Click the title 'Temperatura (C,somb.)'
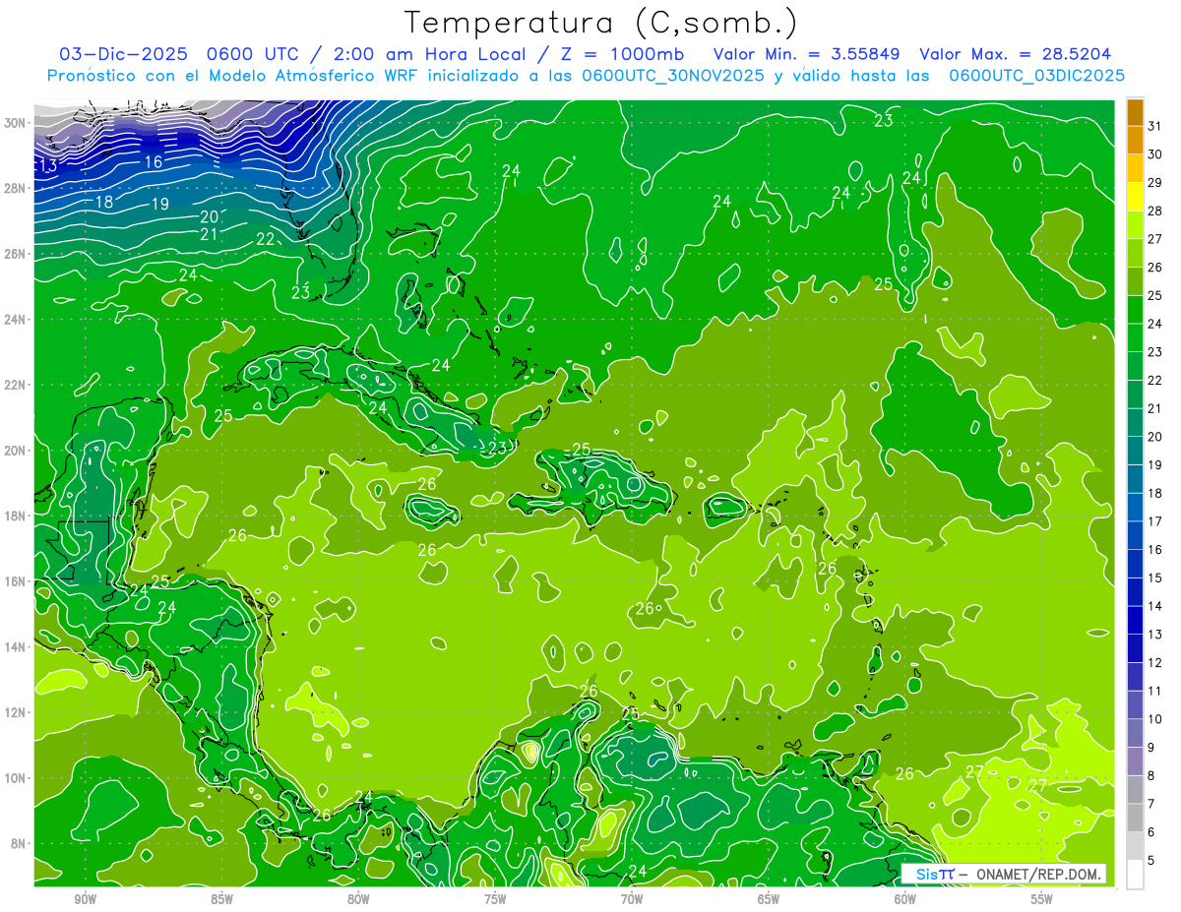Image resolution: width=1181 pixels, height=912 pixels. (601, 23)
